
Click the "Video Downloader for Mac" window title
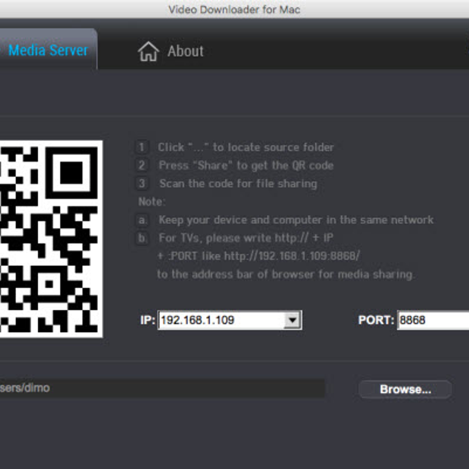click(x=234, y=9)
